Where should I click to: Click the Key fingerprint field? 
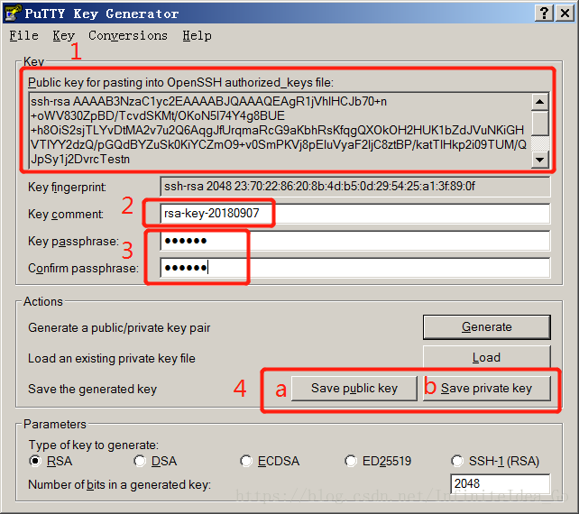point(355,187)
